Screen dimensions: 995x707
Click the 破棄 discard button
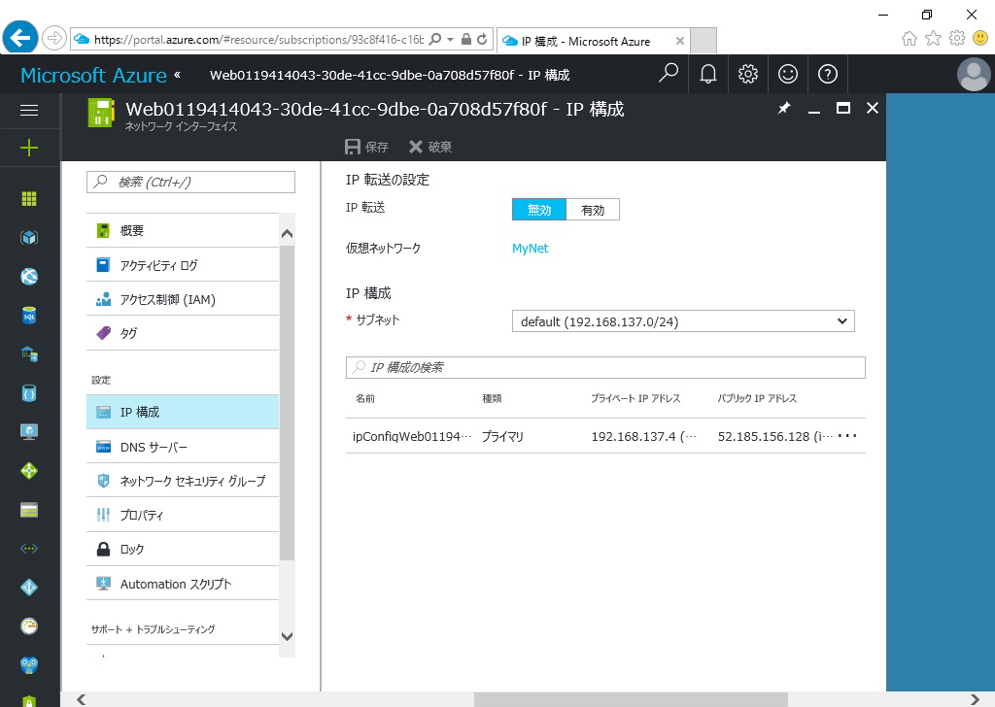coord(430,147)
